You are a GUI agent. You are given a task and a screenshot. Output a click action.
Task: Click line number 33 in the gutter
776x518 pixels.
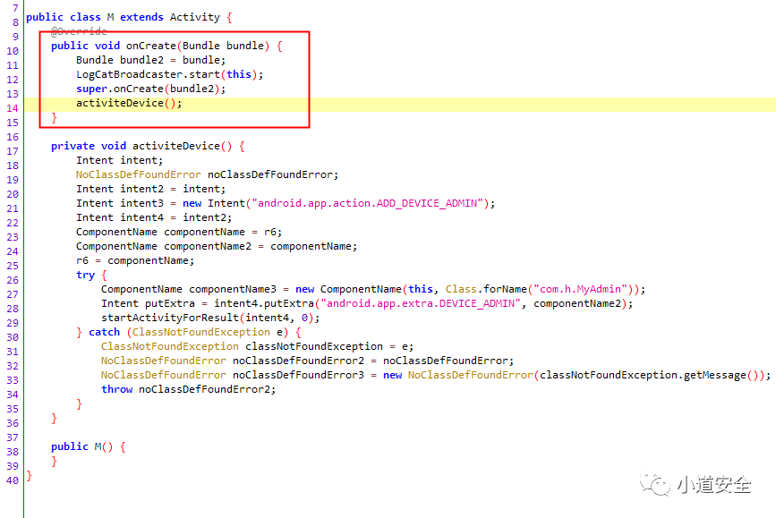(13, 380)
